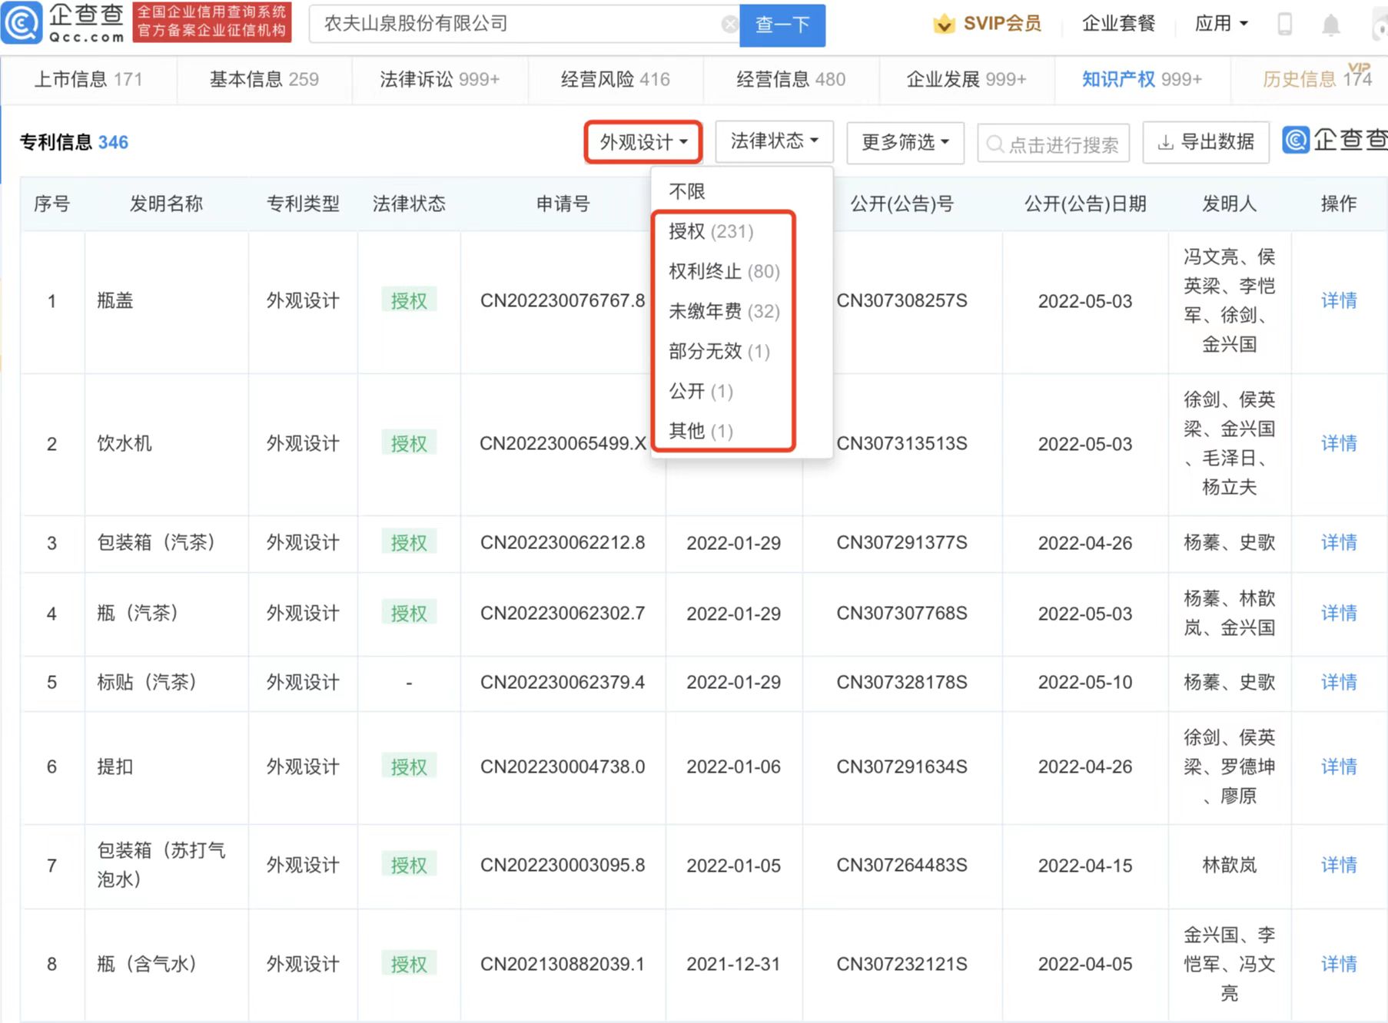Viewport: 1388px width, 1023px height.
Task: Click the Qcc.com logo icon
Action: (x=22, y=23)
